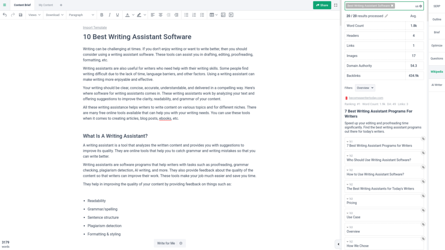Open the Paragraph style dropdown
This screenshot has height=250, width=445.
point(81,15)
